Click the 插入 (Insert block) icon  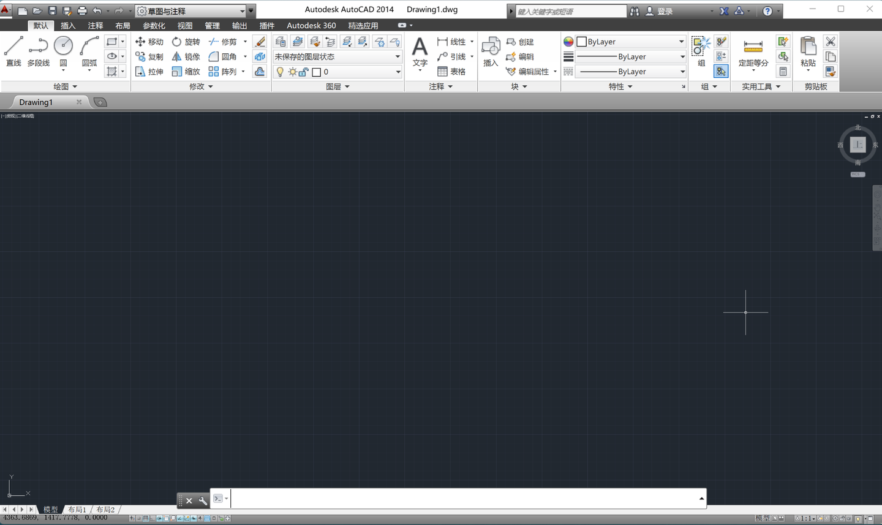click(x=491, y=51)
